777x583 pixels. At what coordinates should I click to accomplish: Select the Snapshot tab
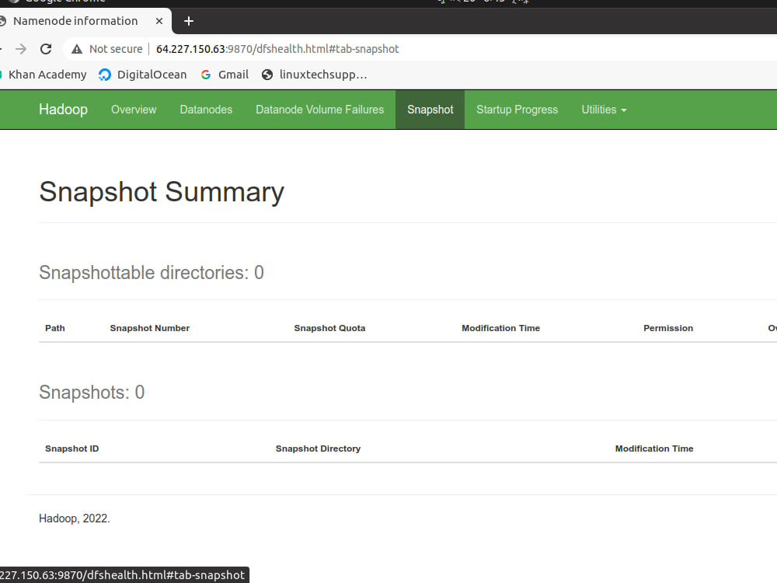(430, 110)
